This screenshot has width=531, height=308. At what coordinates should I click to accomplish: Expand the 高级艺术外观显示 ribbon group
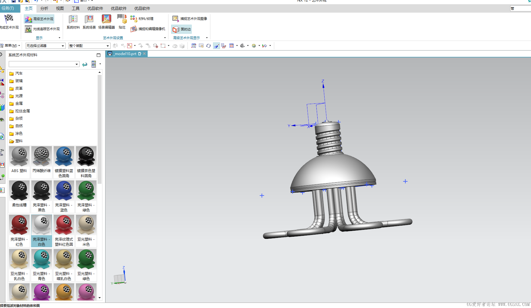[207, 38]
